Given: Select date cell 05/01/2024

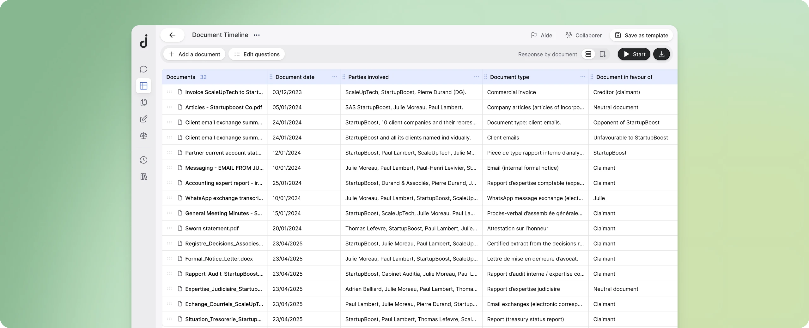Looking at the screenshot, I should (304, 107).
